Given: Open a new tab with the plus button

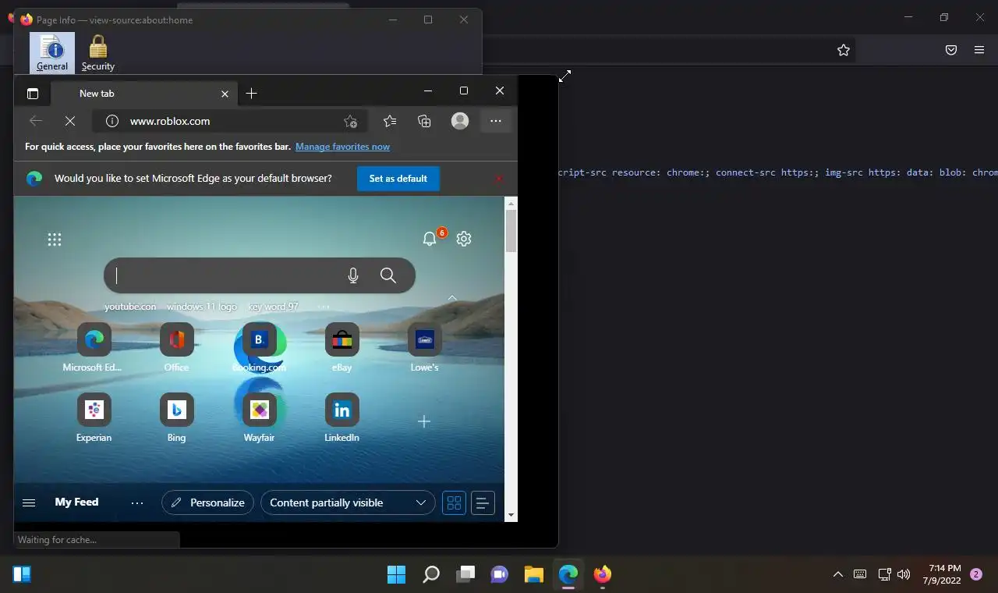Looking at the screenshot, I should (251, 94).
